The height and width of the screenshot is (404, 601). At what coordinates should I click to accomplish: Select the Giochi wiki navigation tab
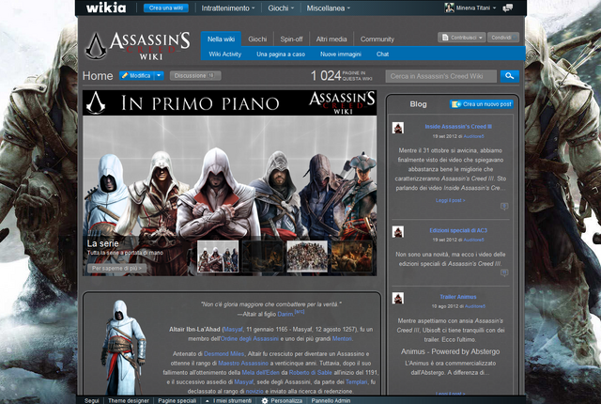click(x=257, y=39)
